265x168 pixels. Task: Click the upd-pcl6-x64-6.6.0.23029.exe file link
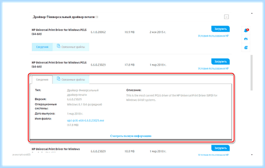86,120
